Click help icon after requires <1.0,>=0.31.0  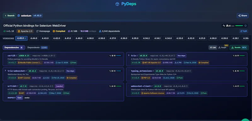[174, 56]
